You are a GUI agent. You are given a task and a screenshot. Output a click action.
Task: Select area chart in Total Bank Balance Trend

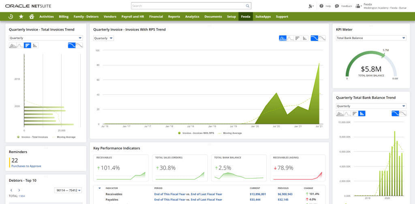pyautogui.click(x=340, y=114)
